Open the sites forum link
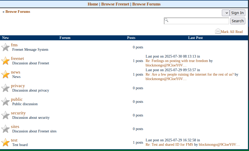The image size is (249, 151). click(15, 126)
